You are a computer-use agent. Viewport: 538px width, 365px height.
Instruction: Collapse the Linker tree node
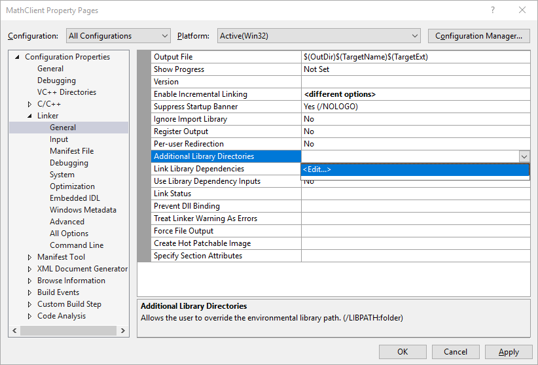(x=30, y=116)
